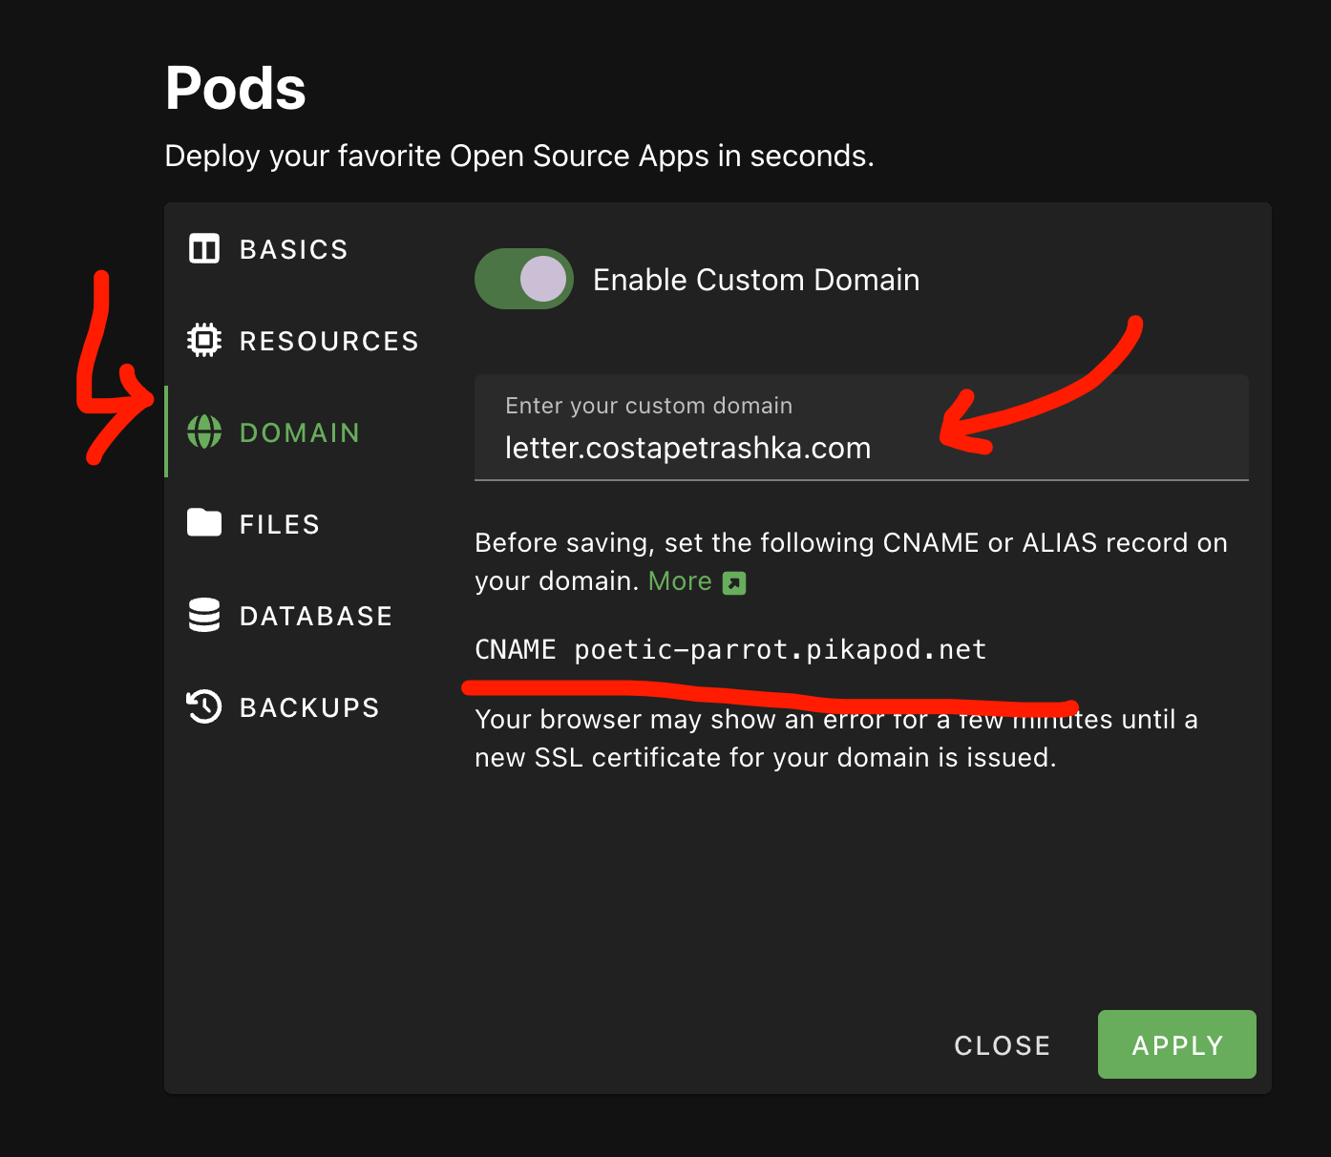Select the DOMAIN tab label
1331x1157 pixels.
[300, 433]
